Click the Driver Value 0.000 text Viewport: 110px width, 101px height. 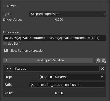click(59, 20)
